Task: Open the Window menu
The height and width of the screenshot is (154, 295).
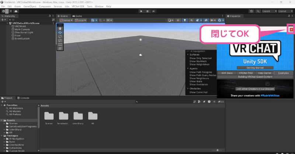Action: click(99, 6)
